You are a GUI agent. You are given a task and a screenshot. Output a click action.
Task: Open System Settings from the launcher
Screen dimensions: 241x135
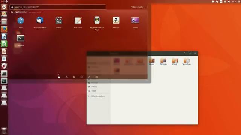(x=4, y=66)
